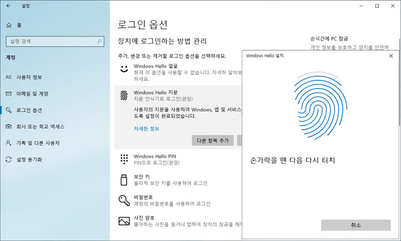Click the 보안 키 USB key icon
The image size is (401, 241).
pos(124,180)
